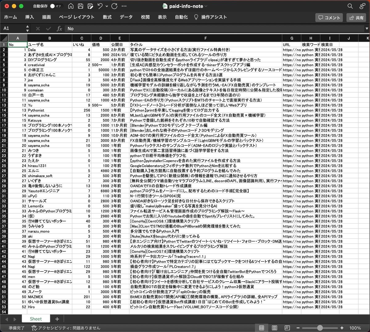Click the Undo arrow icon
This screenshot has height=332, width=370.
click(x=100, y=6)
